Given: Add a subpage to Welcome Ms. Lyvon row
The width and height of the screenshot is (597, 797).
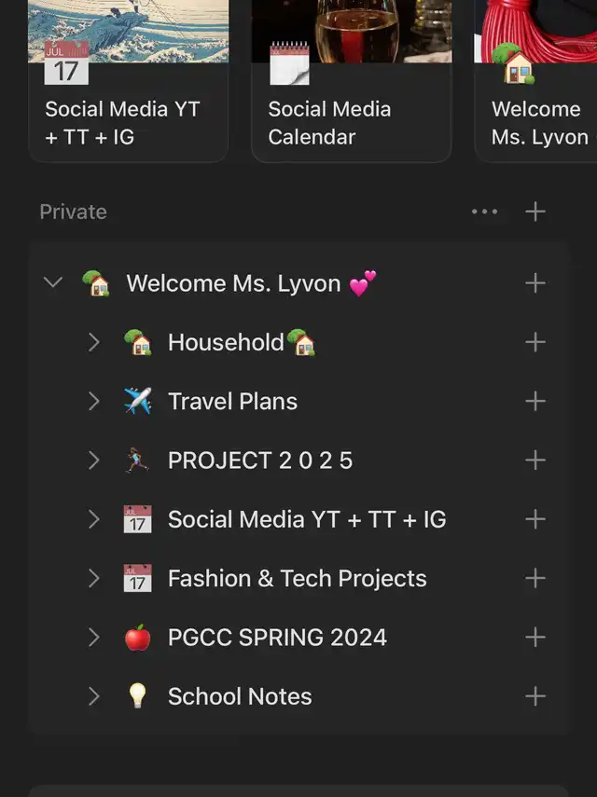Looking at the screenshot, I should [x=535, y=283].
